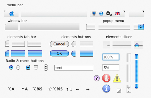Open the gears settings icon
The height and width of the screenshot is (98, 151).
(x=109, y=14)
